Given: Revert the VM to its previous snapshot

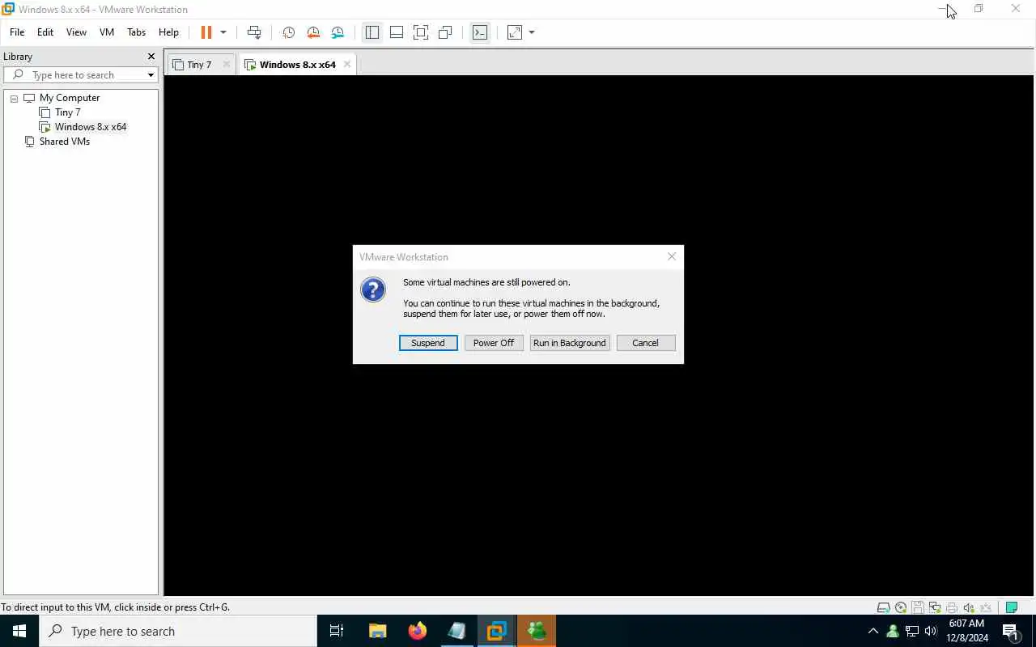Looking at the screenshot, I should click(x=313, y=32).
